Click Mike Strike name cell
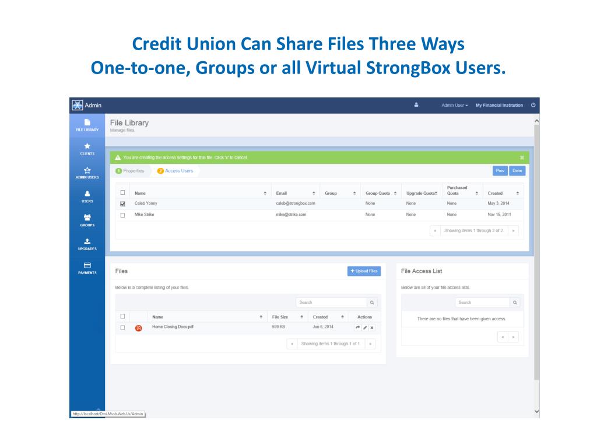Screen dimensions: 597x448 [145, 215]
